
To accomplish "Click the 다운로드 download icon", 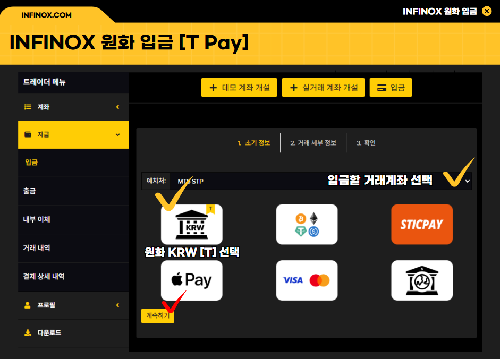I will 28,333.
